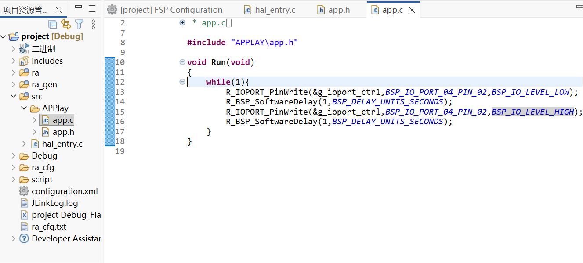
Task: Fold the while loop at line 12
Action: [182, 82]
